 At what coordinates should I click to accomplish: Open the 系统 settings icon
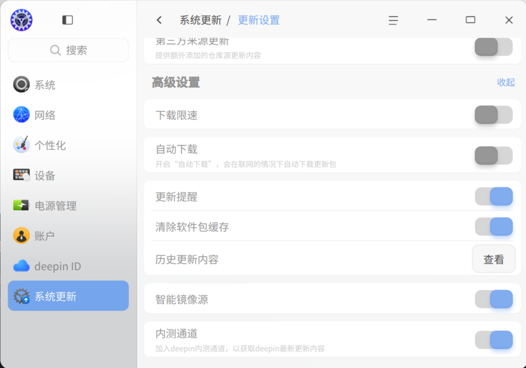(x=21, y=85)
